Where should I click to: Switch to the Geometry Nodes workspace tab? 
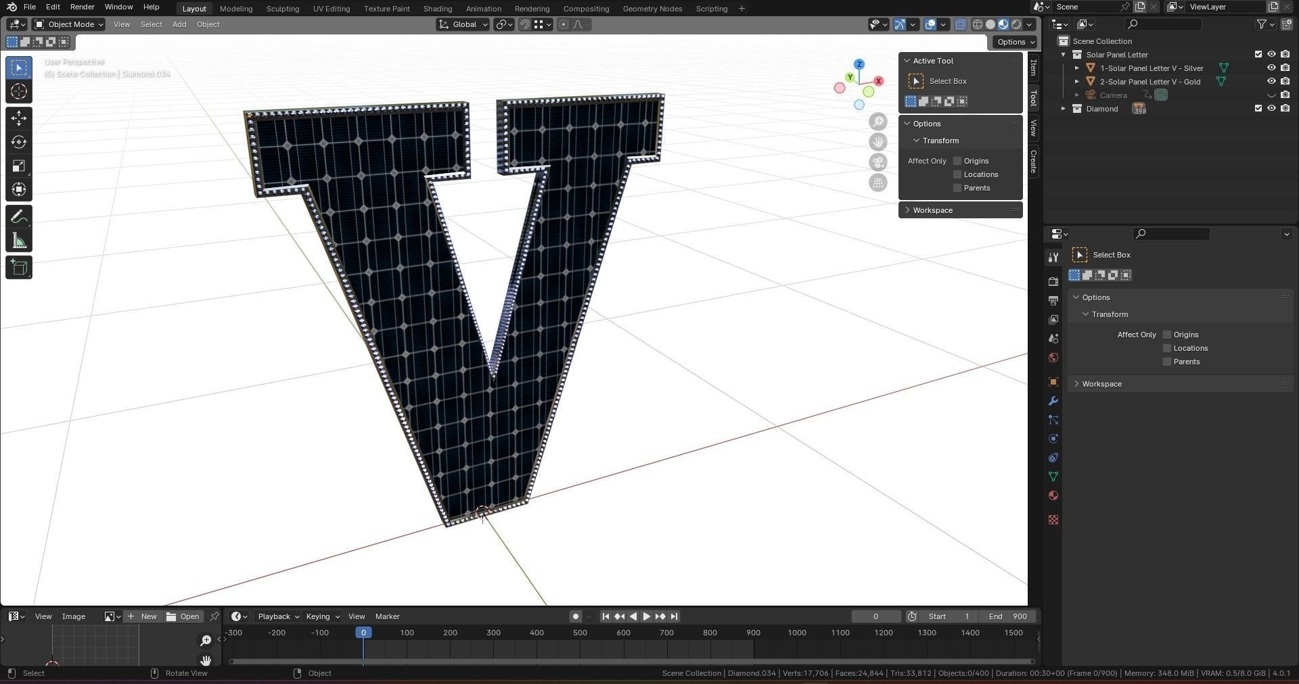pyautogui.click(x=652, y=9)
